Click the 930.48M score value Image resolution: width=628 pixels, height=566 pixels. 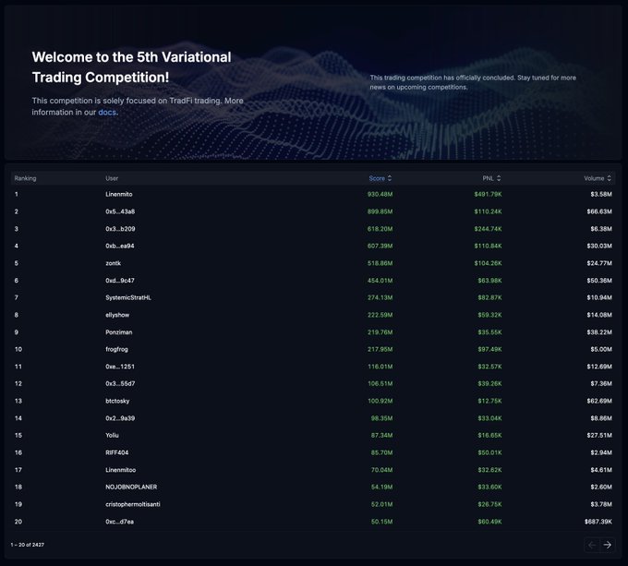pos(380,194)
